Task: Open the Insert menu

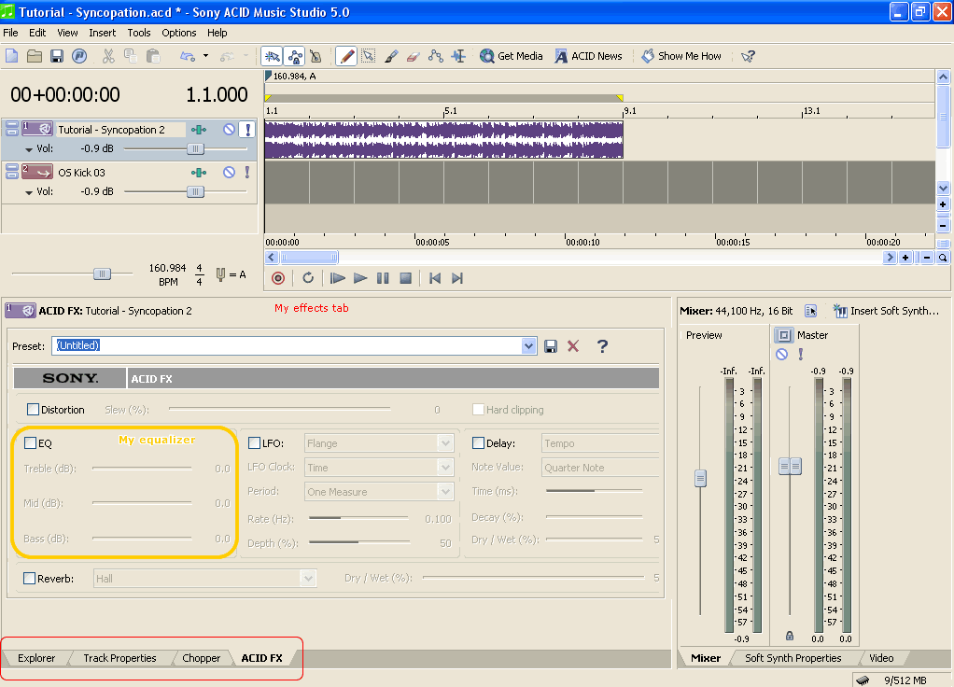Action: 103,33
